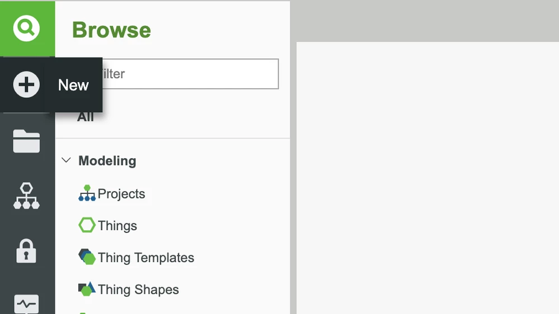Browse Thing Templates entities
Viewport: 559px width, 314px height.
point(146,258)
